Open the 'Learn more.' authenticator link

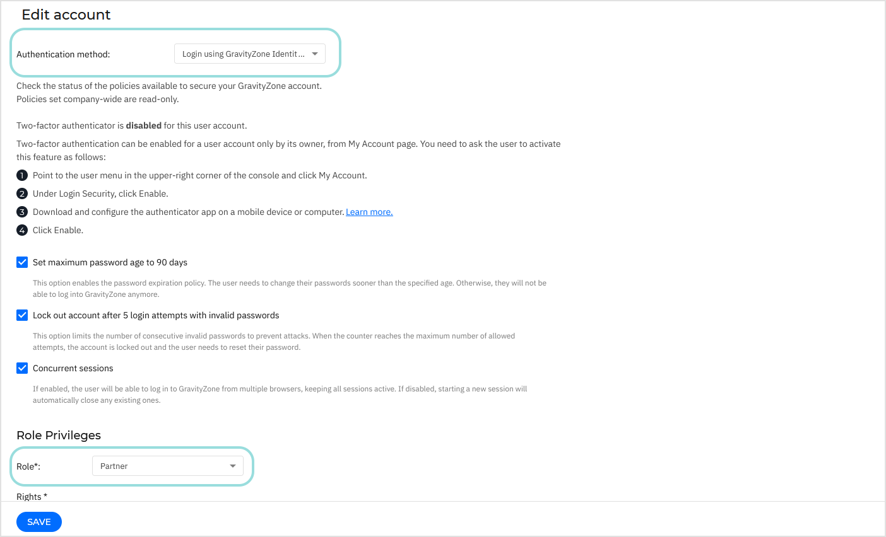(x=369, y=211)
